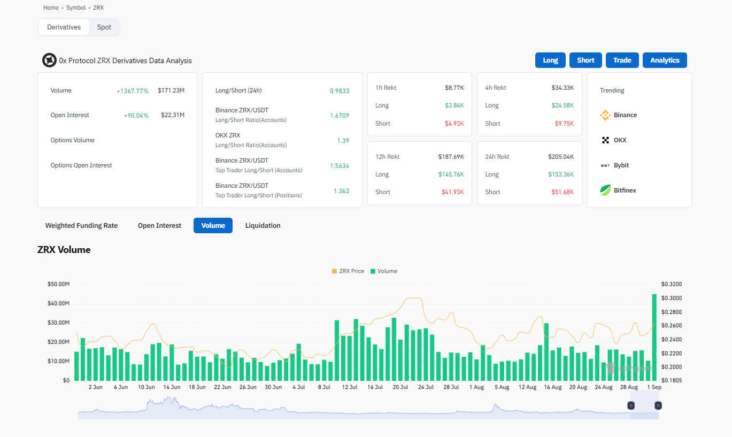Toggle ZRX Price series in chart legend
This screenshot has width=732, height=437.
[x=348, y=271]
